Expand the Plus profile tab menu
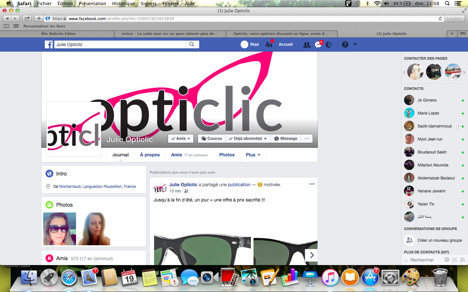The height and width of the screenshot is (292, 468). 253,155
